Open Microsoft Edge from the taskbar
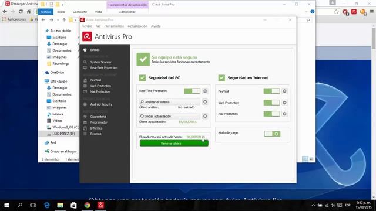The width and height of the screenshot is (376, 211). coord(47,205)
